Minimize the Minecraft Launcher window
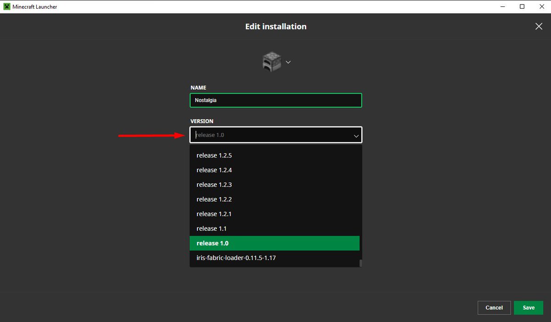The image size is (551, 322). (x=502, y=6)
